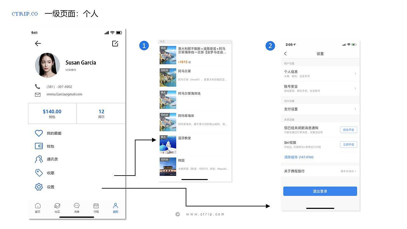
Task: Click the back arrow on the profile page
Action: click(38, 44)
